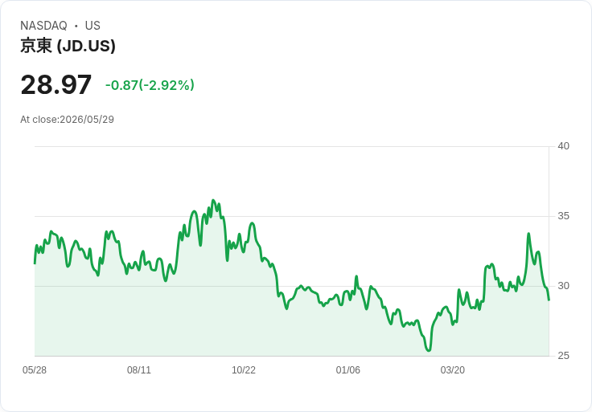Click the At close:2026/05/29 timestamp
The height and width of the screenshot is (412, 592).
click(68, 120)
